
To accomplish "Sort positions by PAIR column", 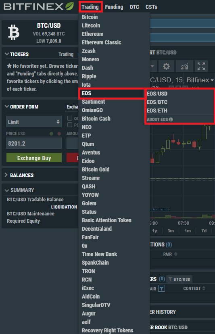I will click(170, 254).
